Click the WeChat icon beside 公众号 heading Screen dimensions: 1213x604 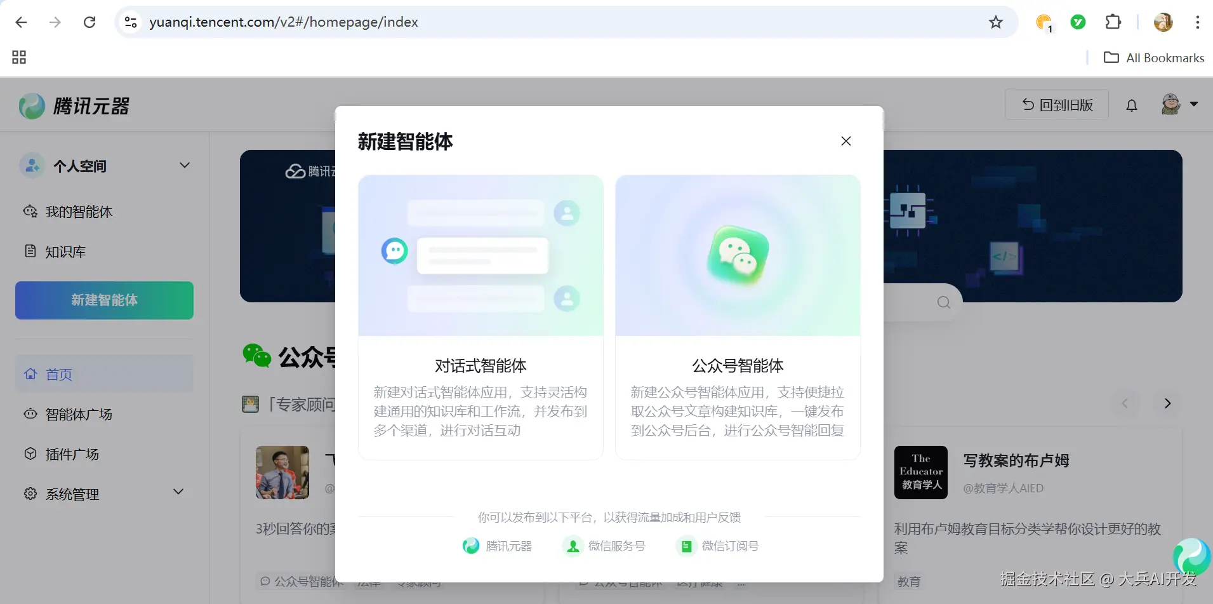click(257, 356)
